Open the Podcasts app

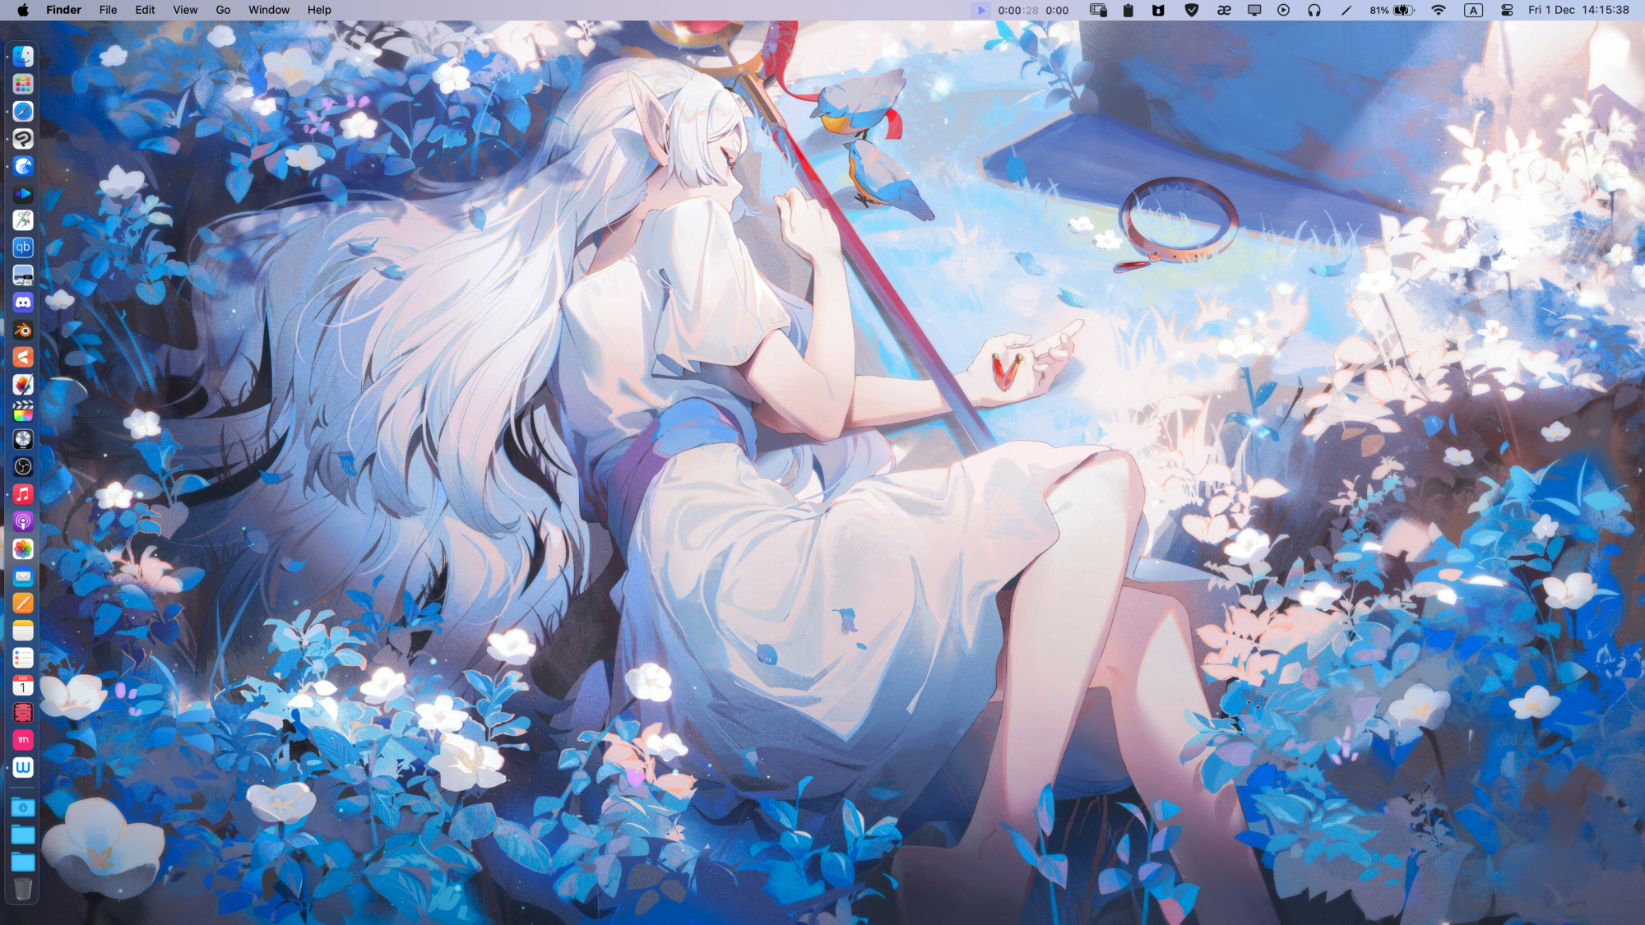point(23,521)
